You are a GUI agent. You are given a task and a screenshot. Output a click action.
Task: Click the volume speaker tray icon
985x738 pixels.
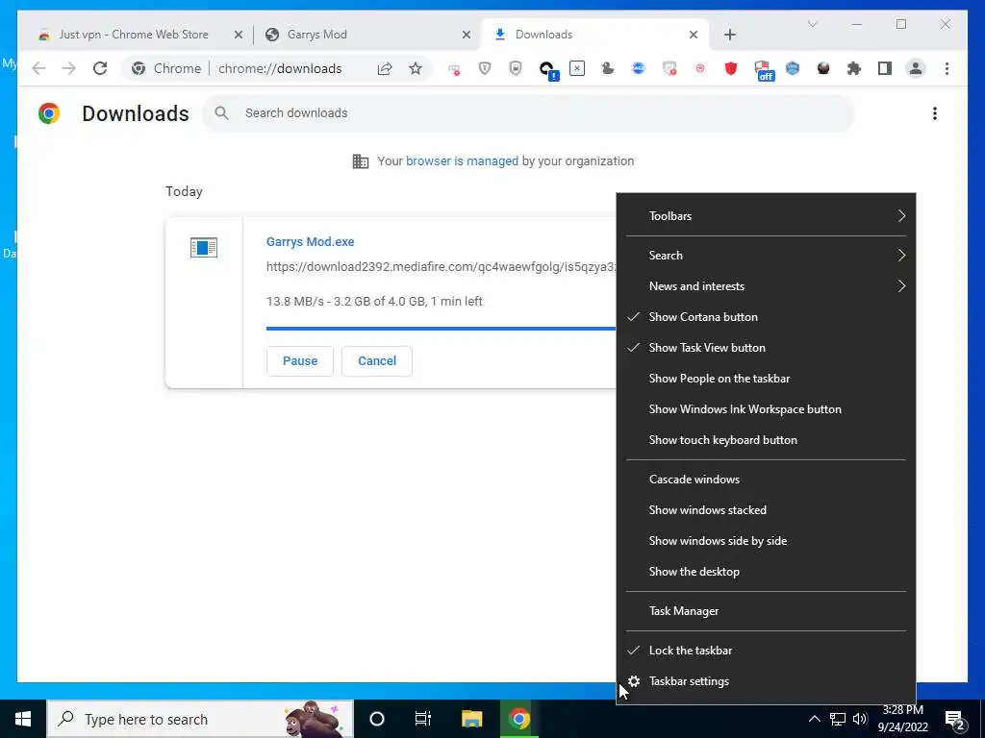click(x=860, y=719)
